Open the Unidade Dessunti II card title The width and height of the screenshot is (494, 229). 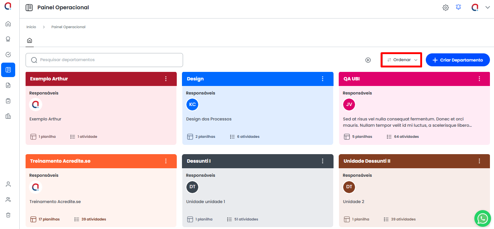367,161
